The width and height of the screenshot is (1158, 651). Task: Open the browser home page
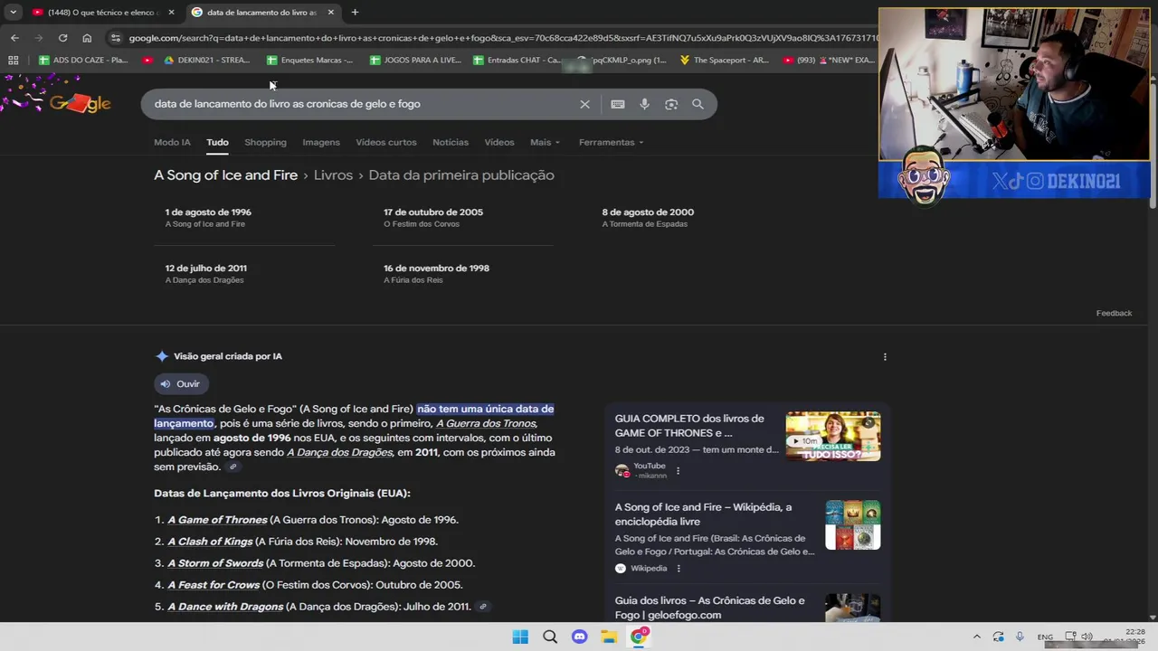(x=87, y=38)
